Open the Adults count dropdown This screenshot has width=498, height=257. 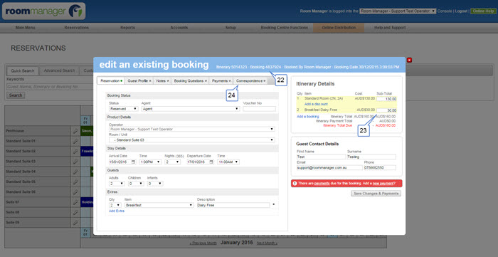pyautogui.click(x=117, y=184)
